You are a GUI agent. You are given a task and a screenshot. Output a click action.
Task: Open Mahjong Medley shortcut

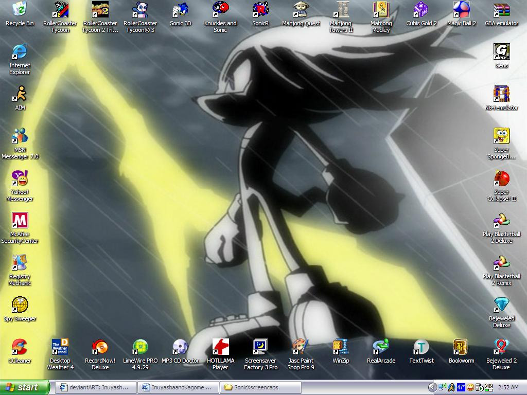coord(381,9)
